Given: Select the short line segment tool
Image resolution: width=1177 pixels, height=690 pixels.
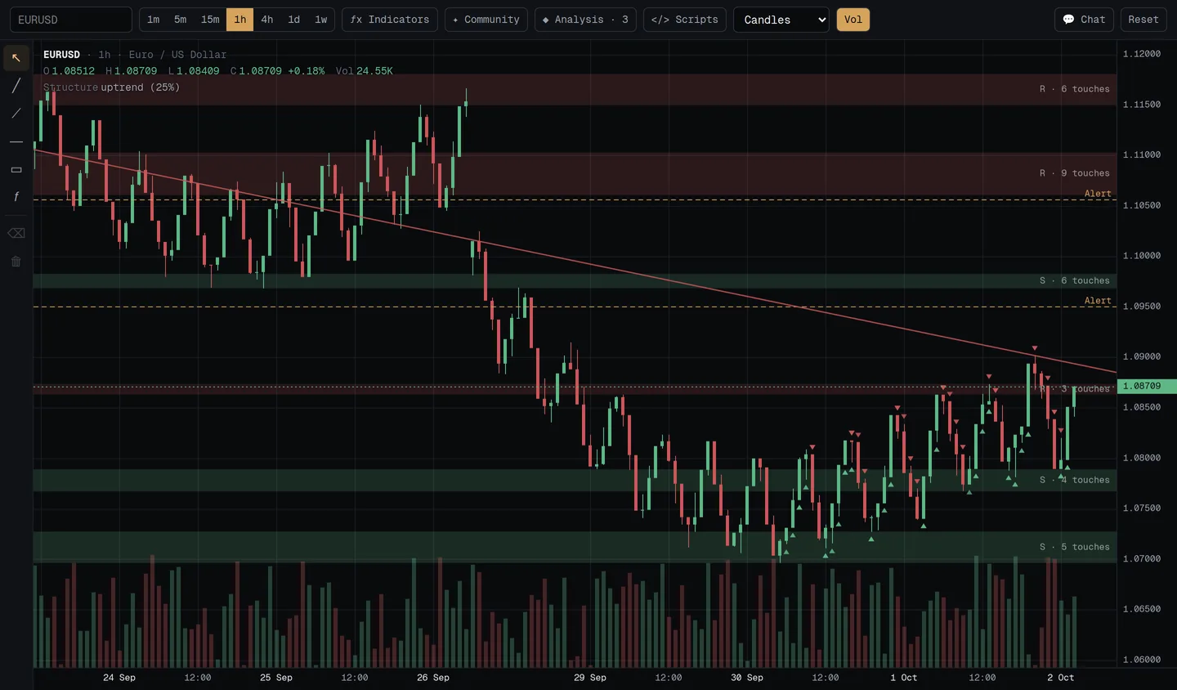Looking at the screenshot, I should click(16, 114).
